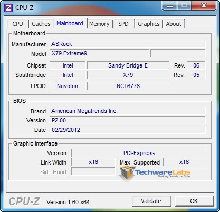Click the Southbridge label

point(31,75)
